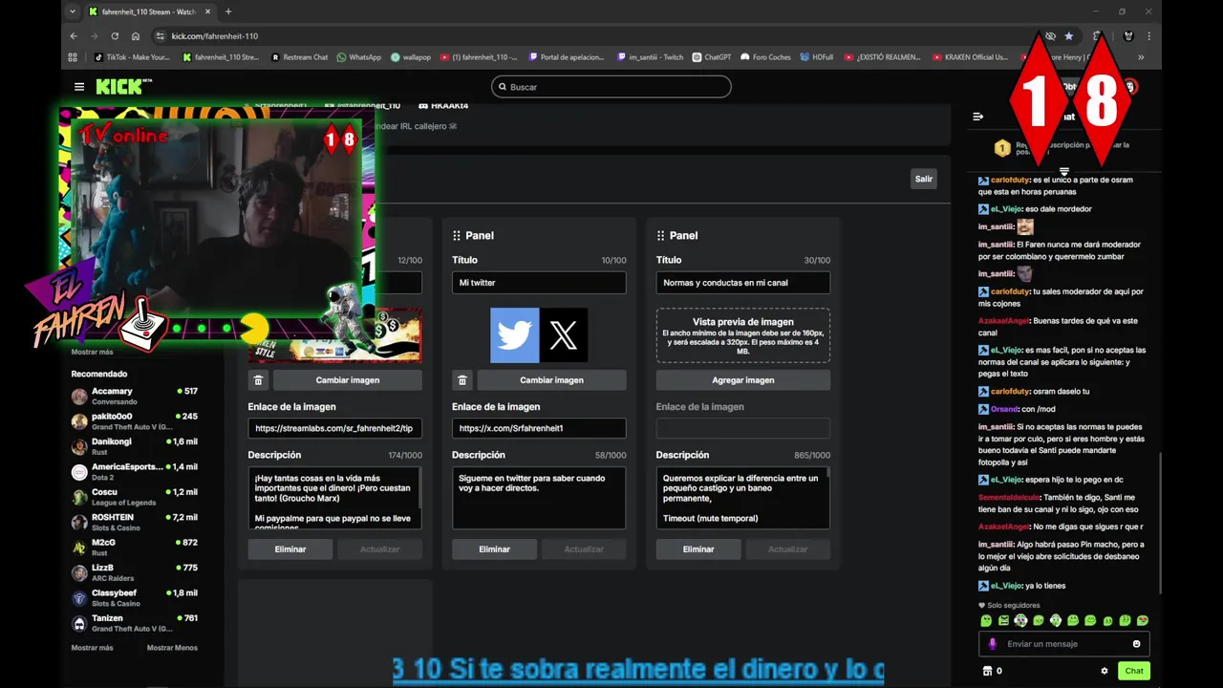The width and height of the screenshot is (1223, 688).
Task: Grab the drag handle of the Normas panel
Action: point(660,235)
